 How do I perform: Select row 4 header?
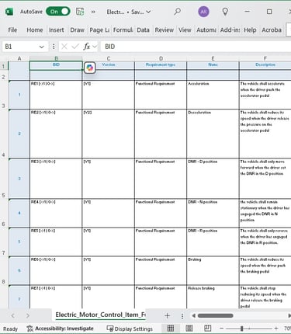coord(4,134)
